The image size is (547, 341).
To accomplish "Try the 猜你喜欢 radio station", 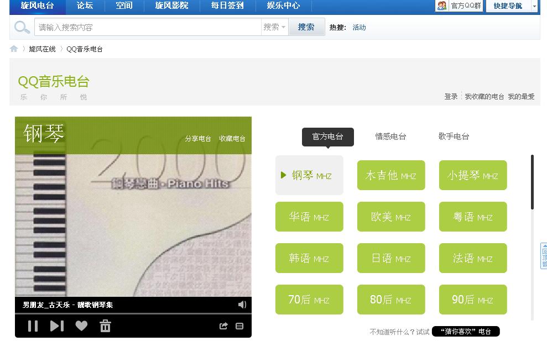I will click(x=465, y=332).
